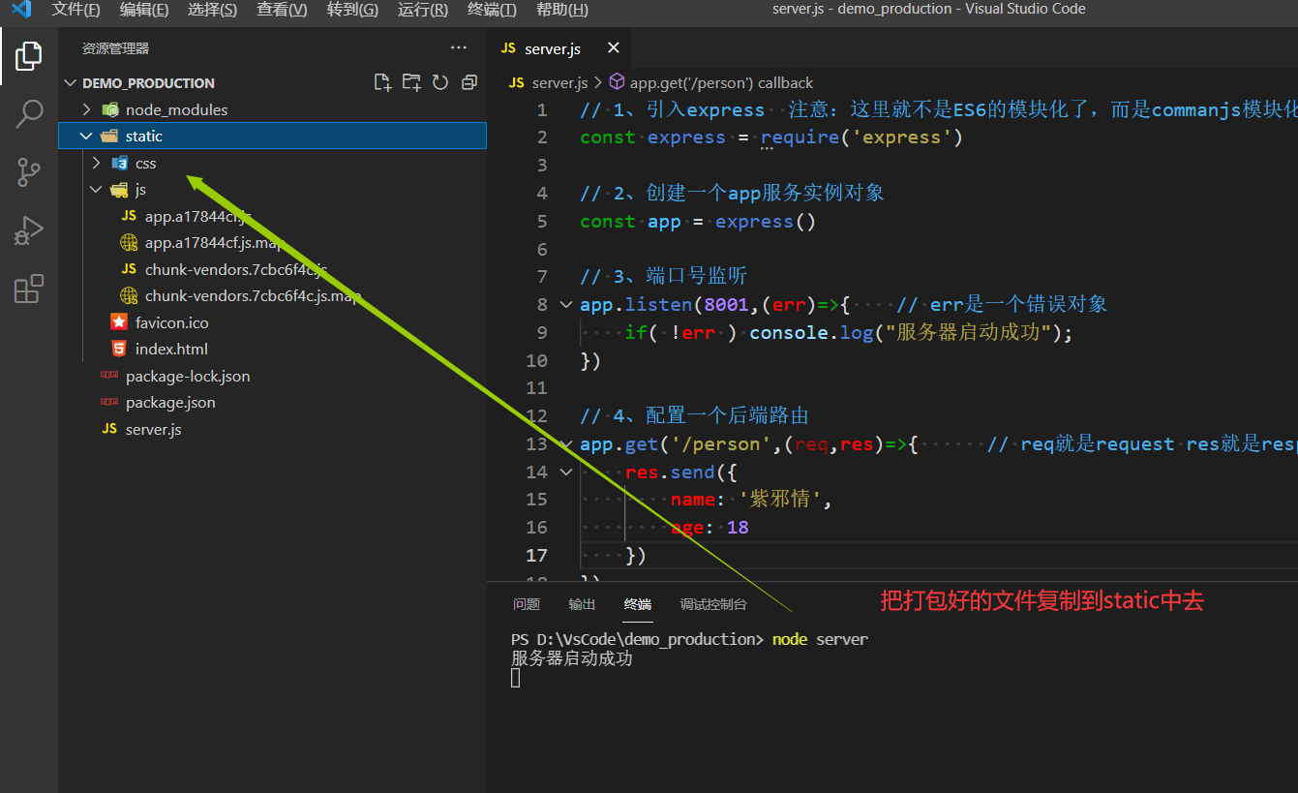The height and width of the screenshot is (793, 1298).
Task: Fold the app.listen block at line 8
Action: coord(566,304)
